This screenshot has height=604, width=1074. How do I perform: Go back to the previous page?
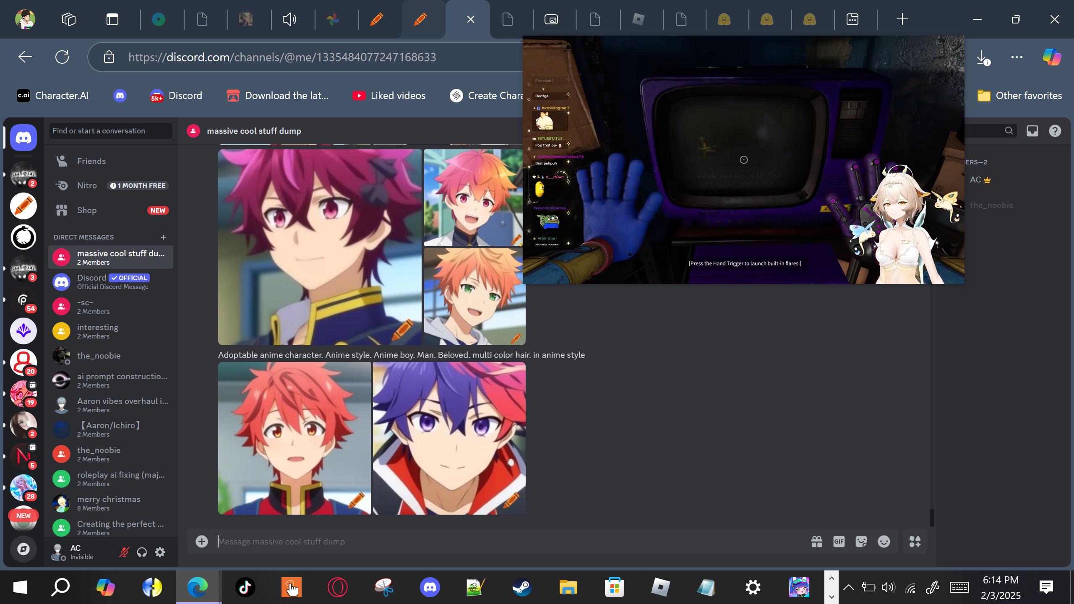(x=25, y=57)
